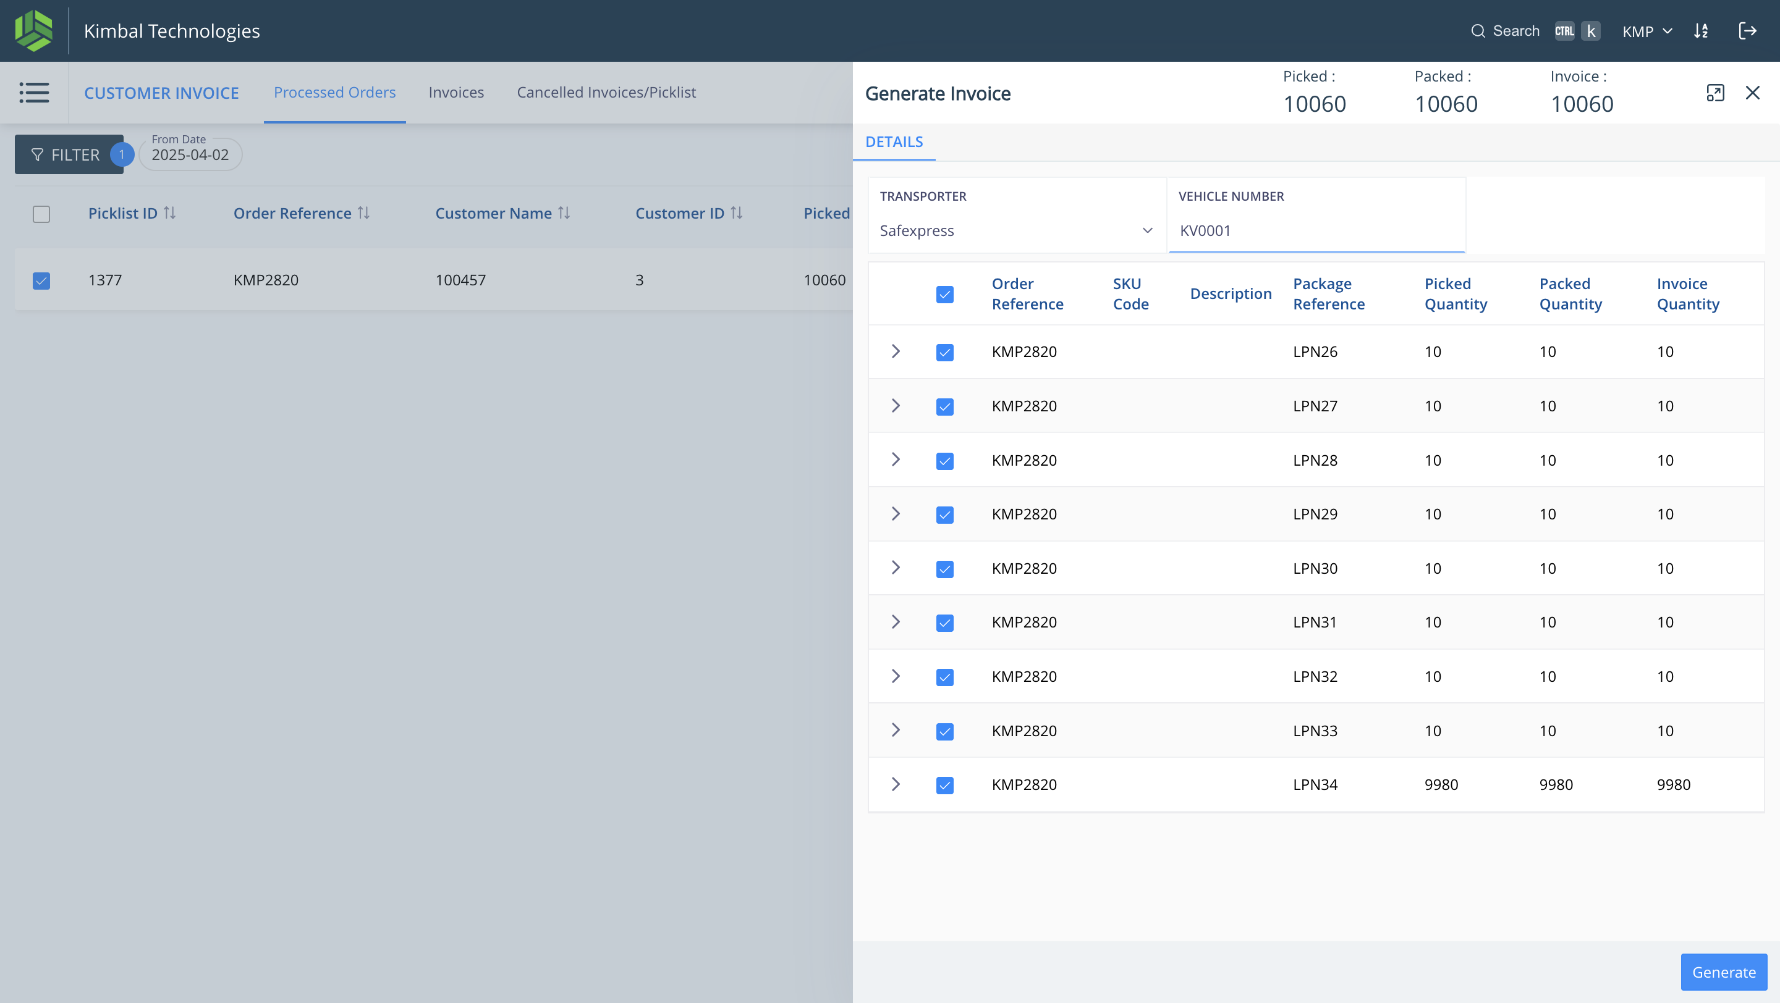Click the LPN34 package reference cell
The height and width of the screenshot is (1003, 1780).
coord(1315,784)
